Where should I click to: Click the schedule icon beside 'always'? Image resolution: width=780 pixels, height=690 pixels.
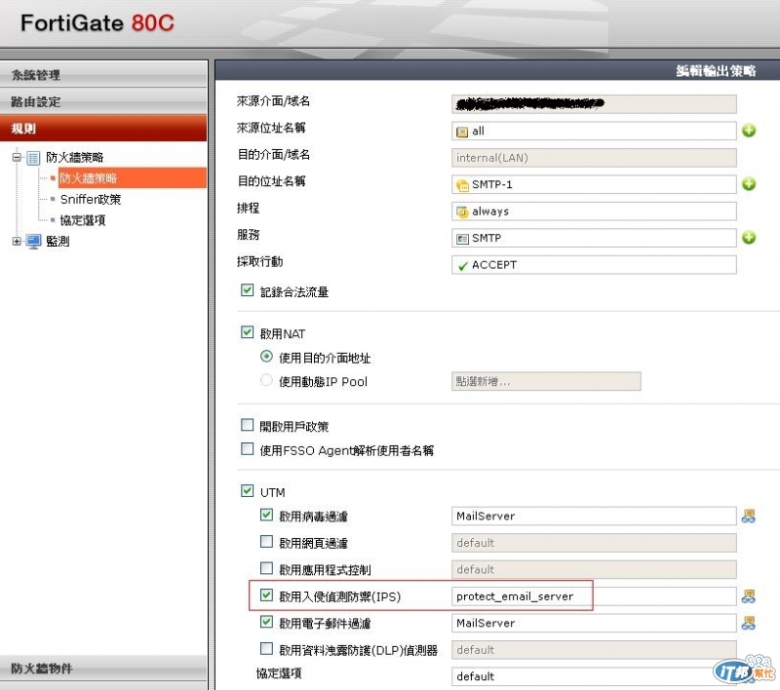click(x=462, y=211)
